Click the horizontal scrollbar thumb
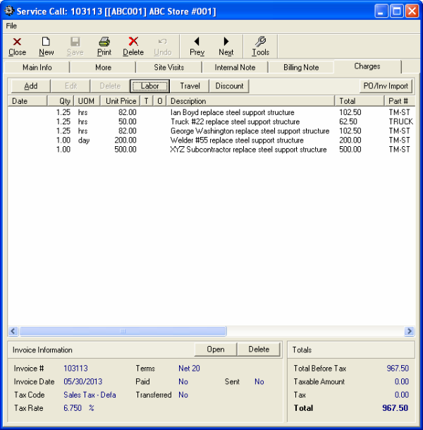The height and width of the screenshot is (430, 423). coord(123,331)
